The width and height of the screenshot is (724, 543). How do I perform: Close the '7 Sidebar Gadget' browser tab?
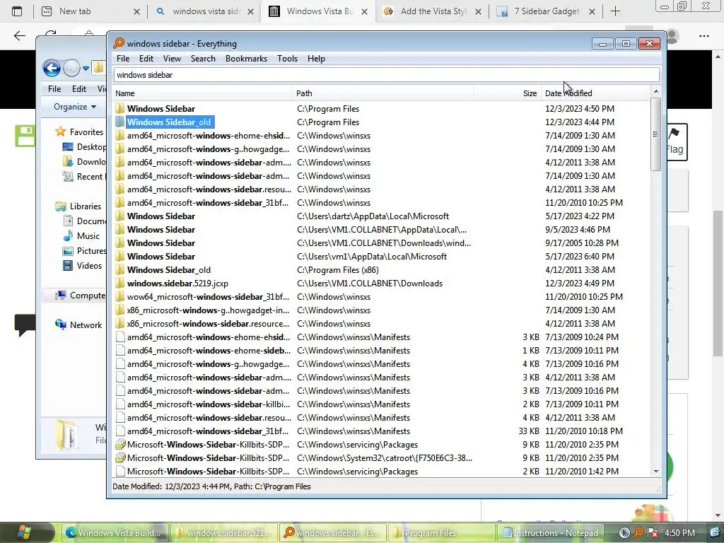click(x=592, y=11)
